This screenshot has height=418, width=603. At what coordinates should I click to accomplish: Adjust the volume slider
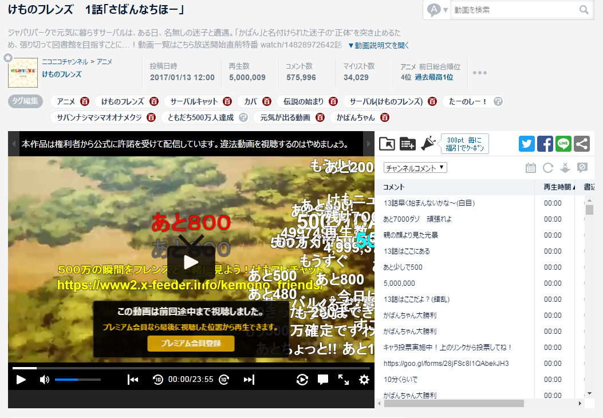point(78,380)
